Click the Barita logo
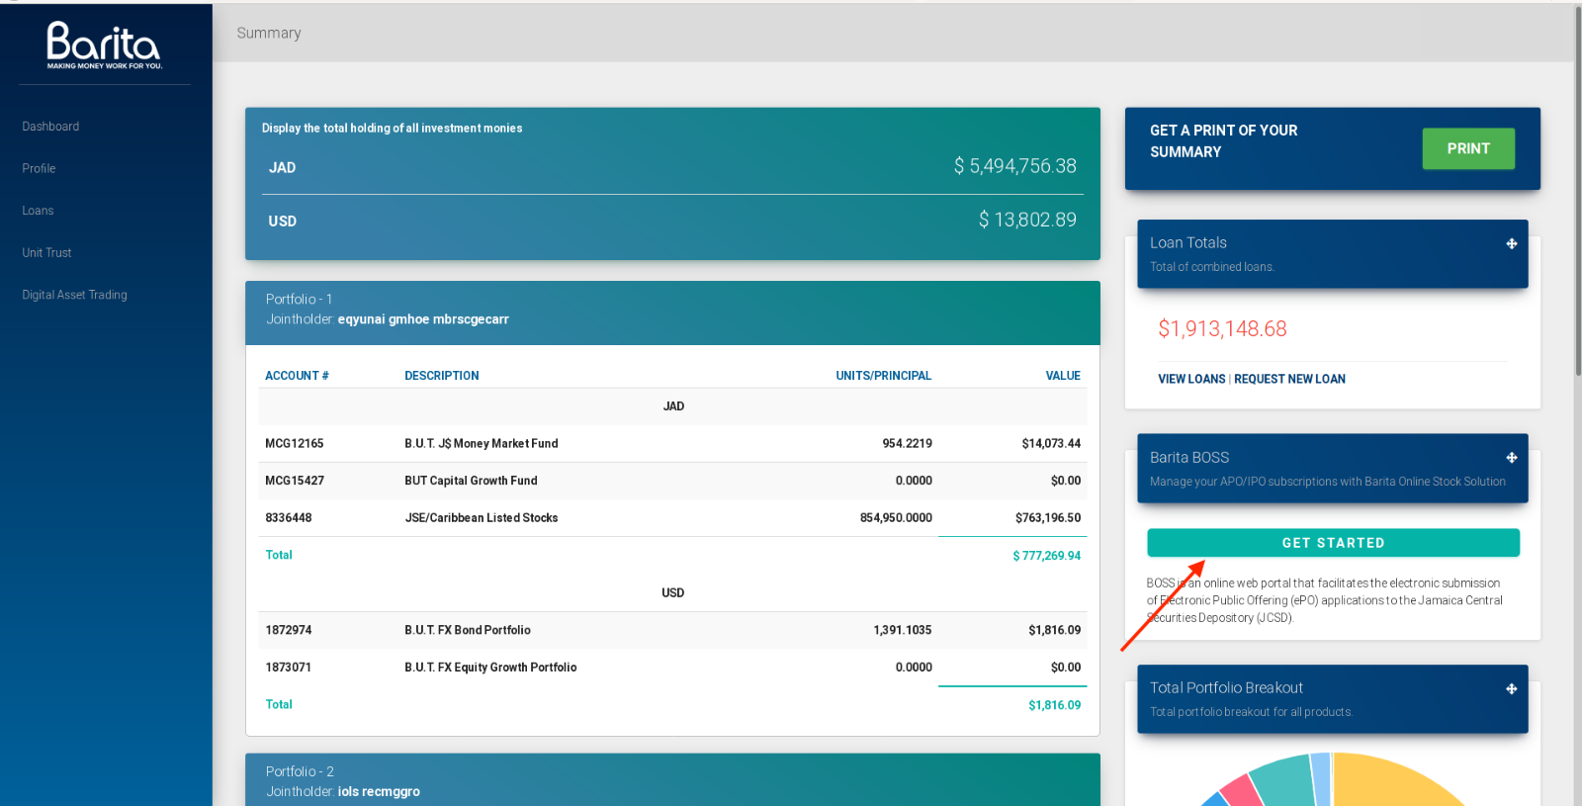 (x=104, y=45)
